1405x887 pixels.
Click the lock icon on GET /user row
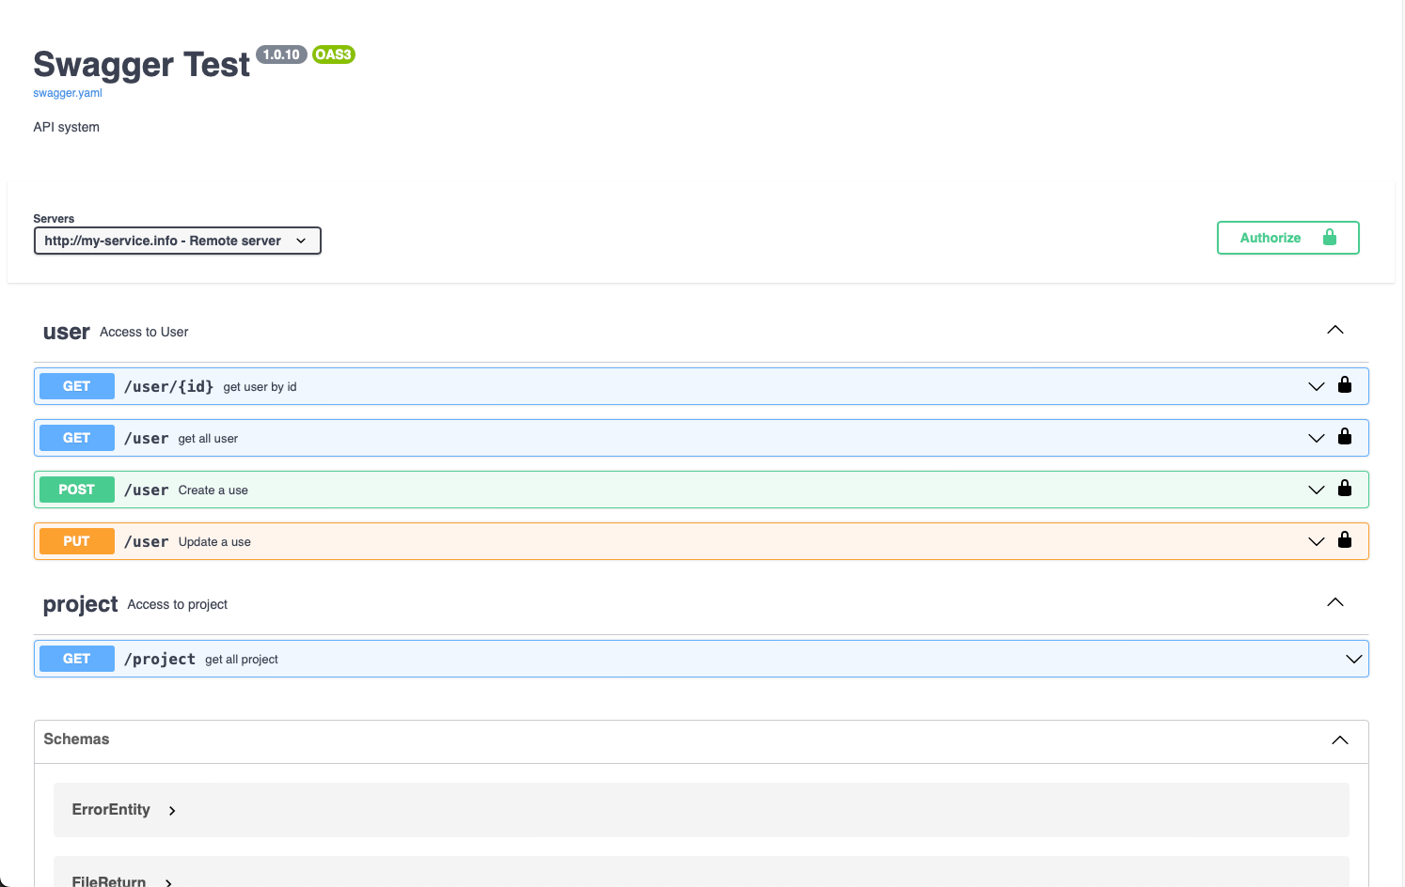click(x=1345, y=437)
